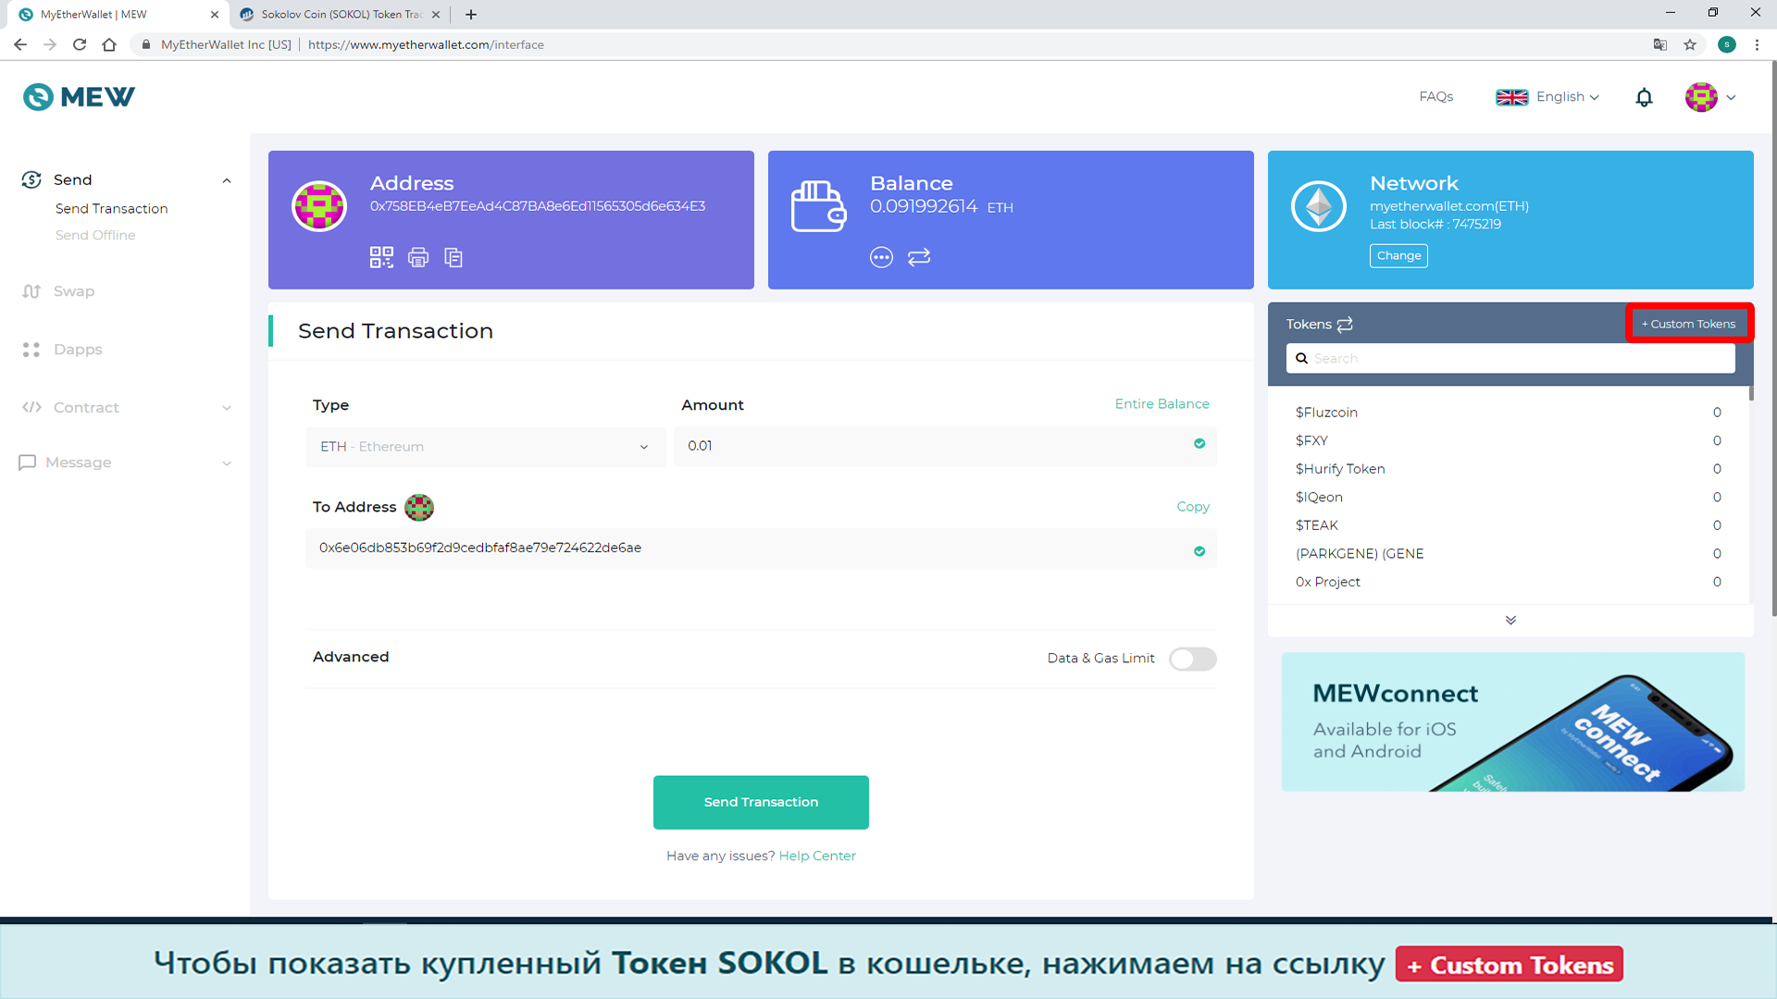
Task: Expand the Contract sidebar section
Action: 227,408
